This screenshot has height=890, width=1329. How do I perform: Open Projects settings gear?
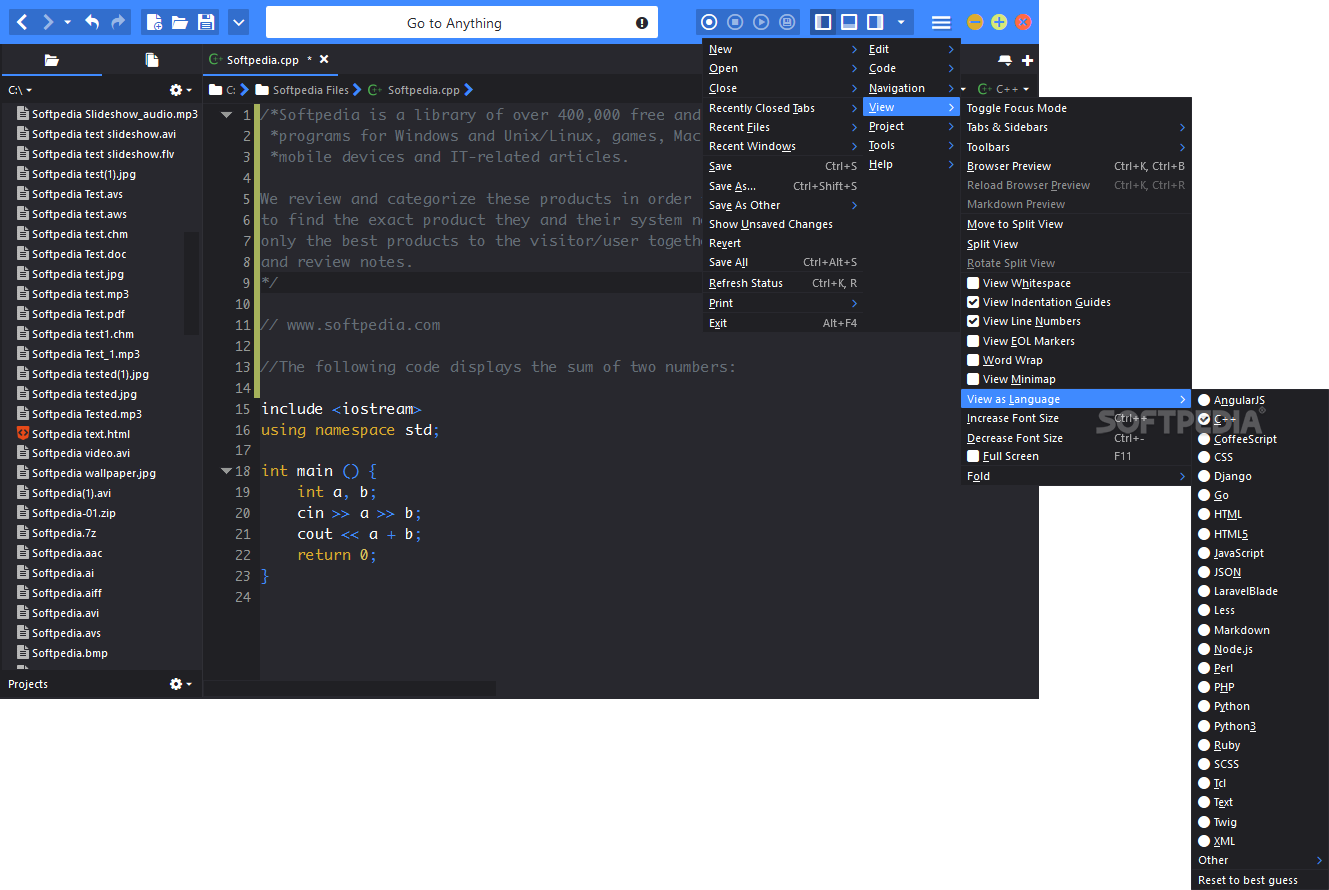tap(176, 684)
